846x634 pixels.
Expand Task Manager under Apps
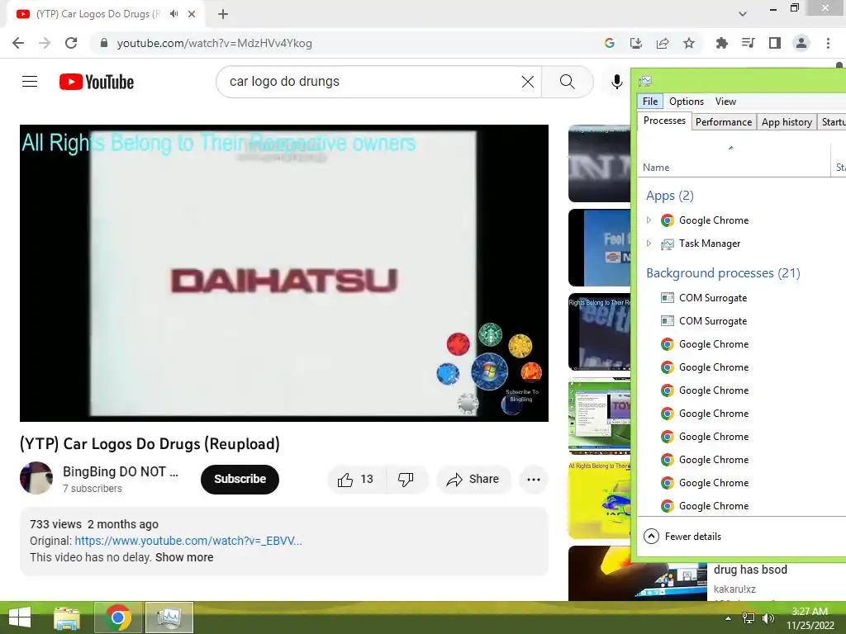(x=649, y=244)
